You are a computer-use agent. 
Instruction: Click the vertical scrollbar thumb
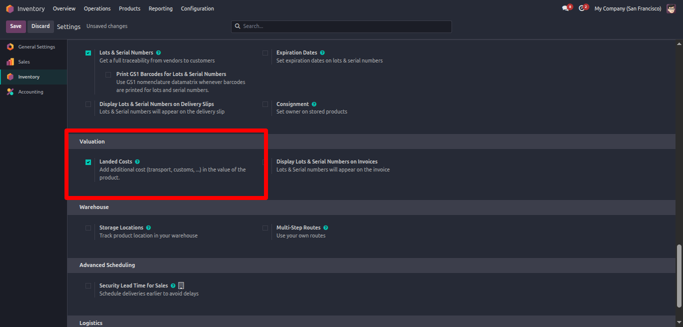tap(678, 276)
